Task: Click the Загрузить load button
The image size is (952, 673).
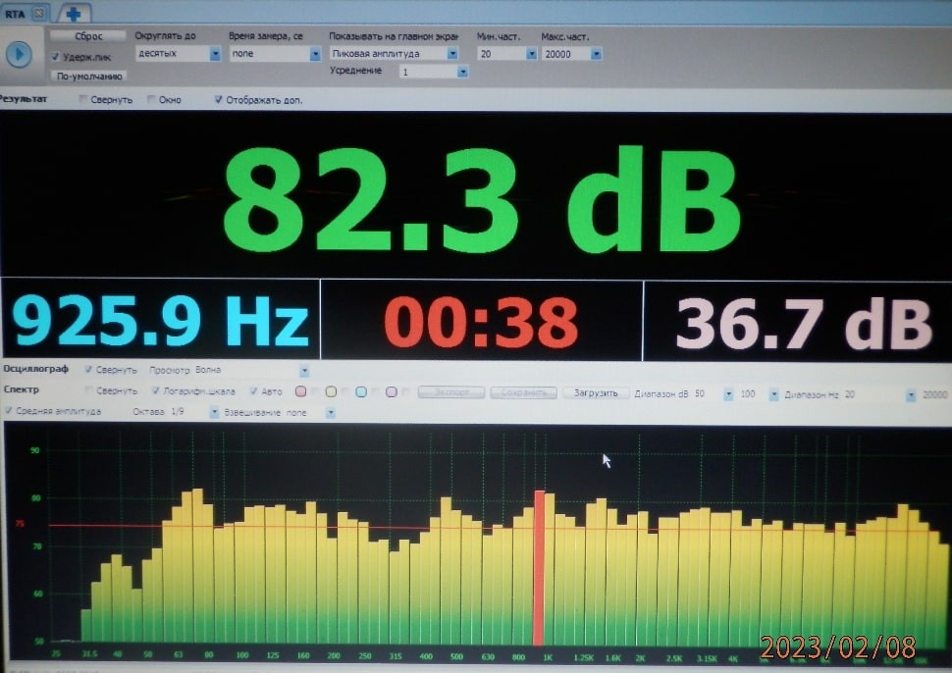Action: click(596, 393)
